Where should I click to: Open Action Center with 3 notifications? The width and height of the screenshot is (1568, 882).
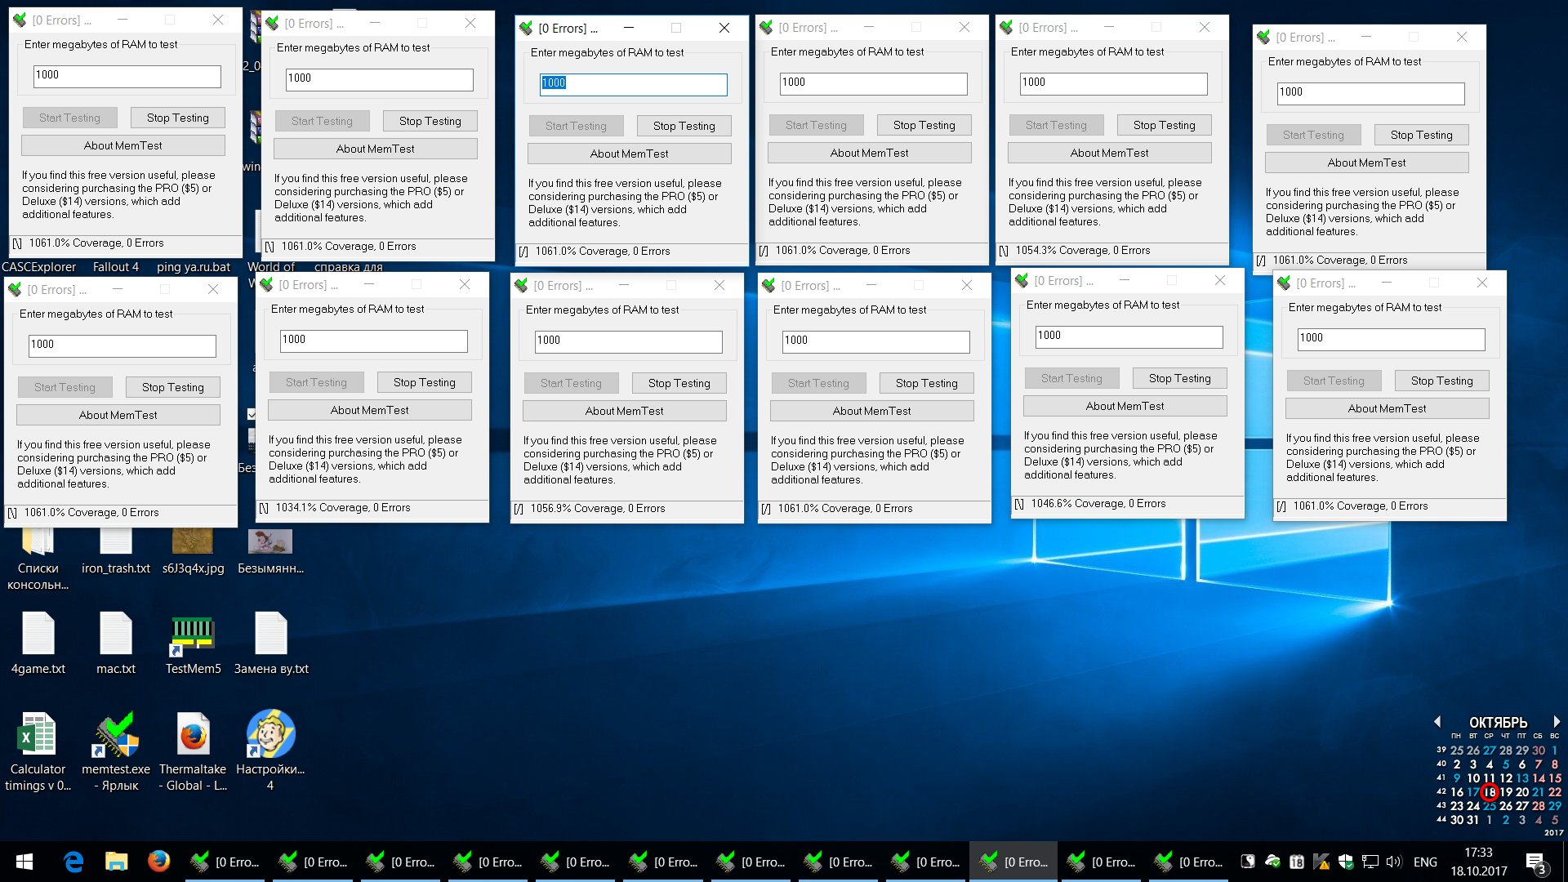coord(1535,863)
